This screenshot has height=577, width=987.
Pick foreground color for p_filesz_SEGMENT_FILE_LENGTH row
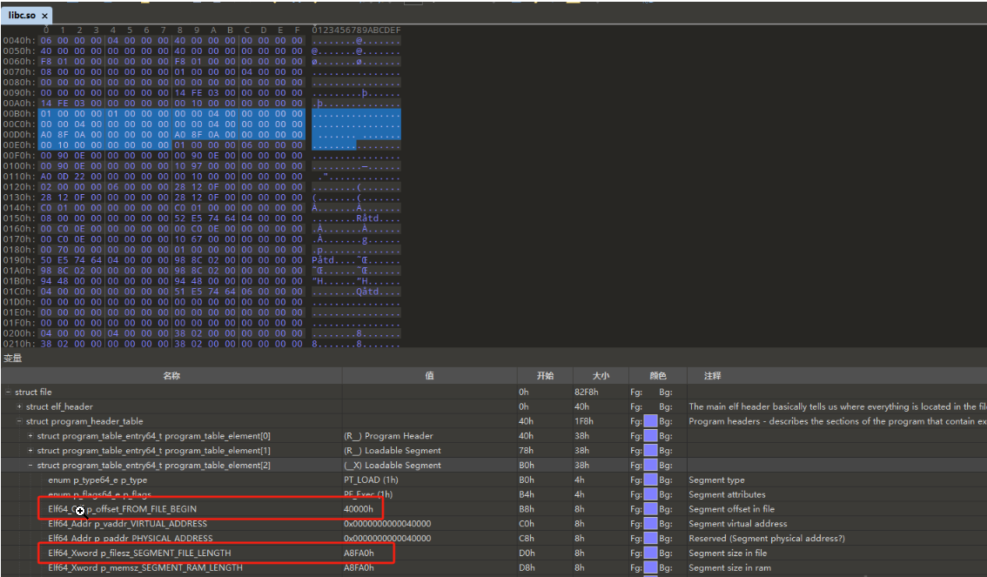(x=650, y=554)
